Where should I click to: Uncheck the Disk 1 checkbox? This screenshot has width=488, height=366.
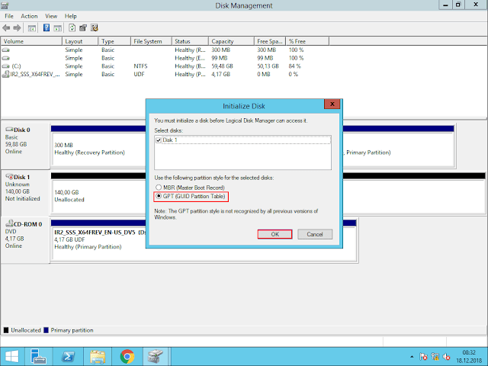tap(159, 140)
